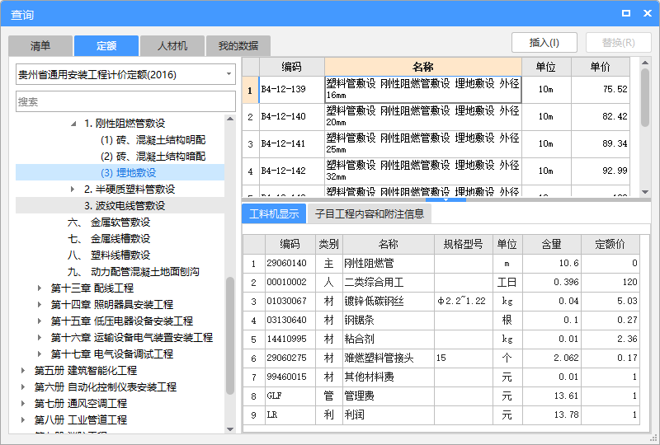Select the 其他材料费 row

(x=441, y=377)
